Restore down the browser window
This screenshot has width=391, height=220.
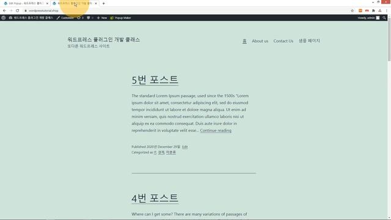[x=378, y=2]
